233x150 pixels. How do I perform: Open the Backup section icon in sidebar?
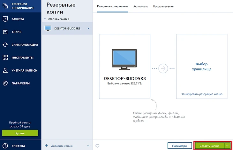[x=5, y=6]
